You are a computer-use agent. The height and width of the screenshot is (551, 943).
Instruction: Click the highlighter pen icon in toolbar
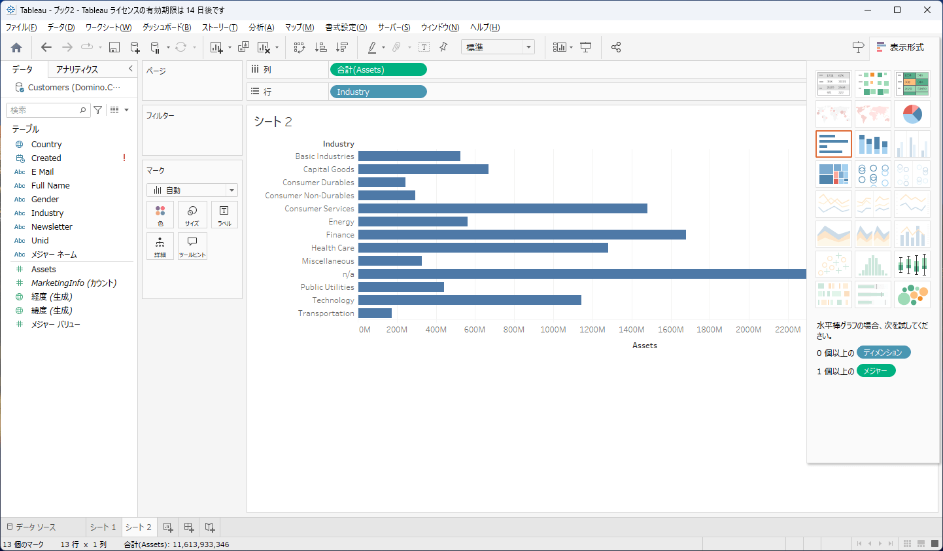coord(372,47)
